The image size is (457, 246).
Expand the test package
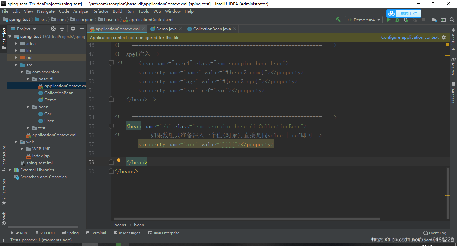pos(28,128)
